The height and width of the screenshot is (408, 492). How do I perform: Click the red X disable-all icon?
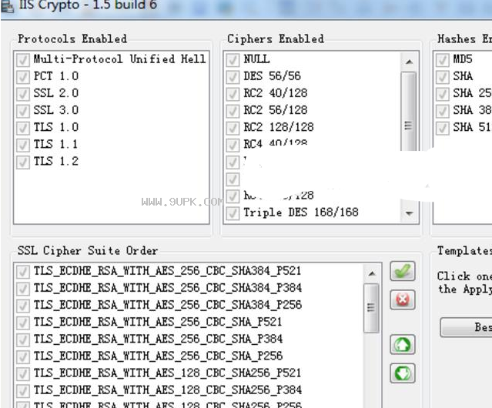403,299
